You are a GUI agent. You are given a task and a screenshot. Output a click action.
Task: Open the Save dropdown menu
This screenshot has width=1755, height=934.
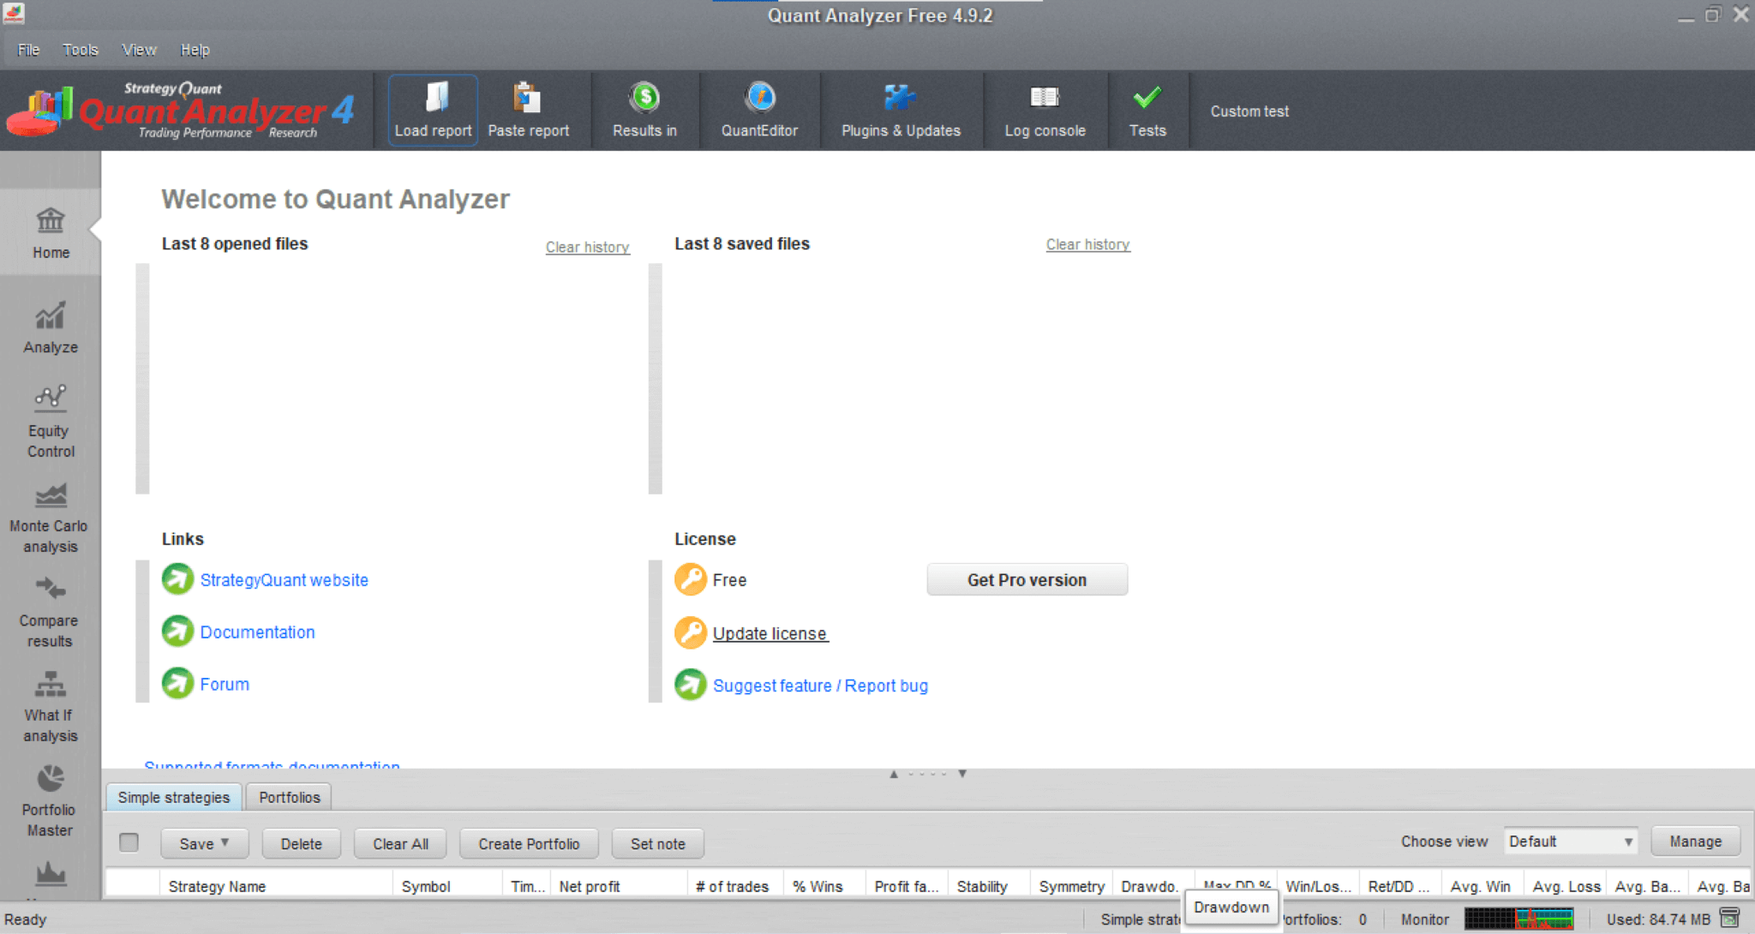pyautogui.click(x=204, y=843)
